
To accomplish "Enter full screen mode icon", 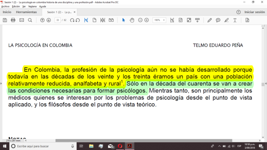I will click(x=189, y=20).
